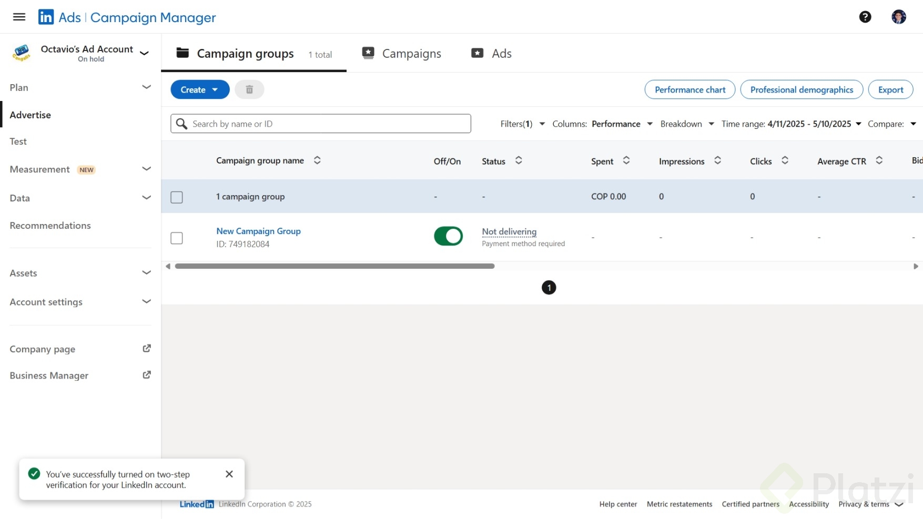
Task: Switch to the Campaigns tab
Action: tap(402, 54)
